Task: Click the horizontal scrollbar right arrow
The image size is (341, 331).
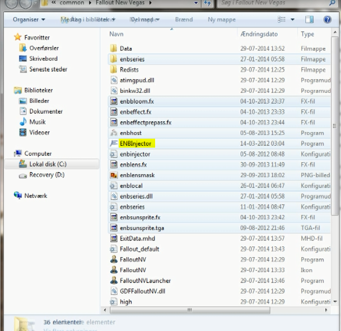Action: coord(326,310)
